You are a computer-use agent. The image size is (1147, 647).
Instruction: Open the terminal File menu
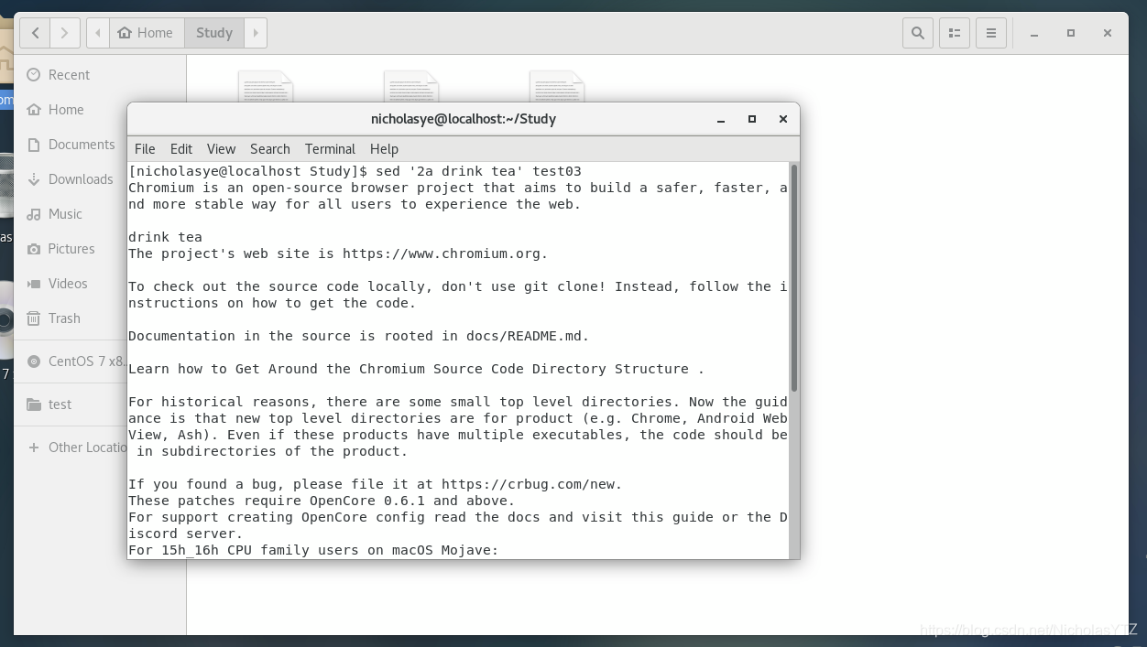click(145, 149)
